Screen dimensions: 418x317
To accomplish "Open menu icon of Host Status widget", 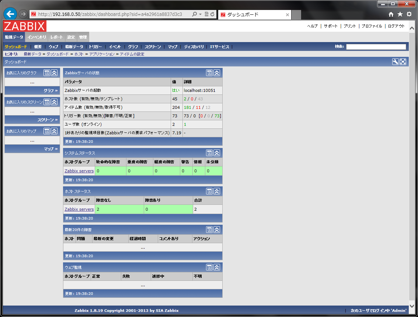I will tap(209, 191).
